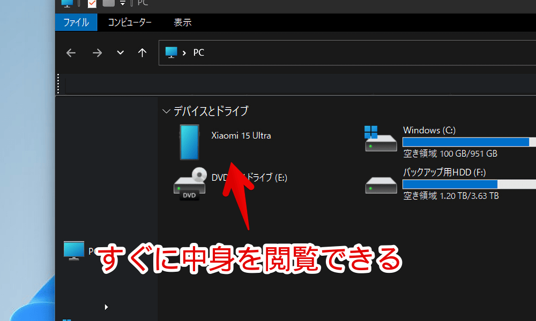The width and height of the screenshot is (536, 321).
Task: Select the DVD drive (E:) icon
Action: pyautogui.click(x=190, y=183)
